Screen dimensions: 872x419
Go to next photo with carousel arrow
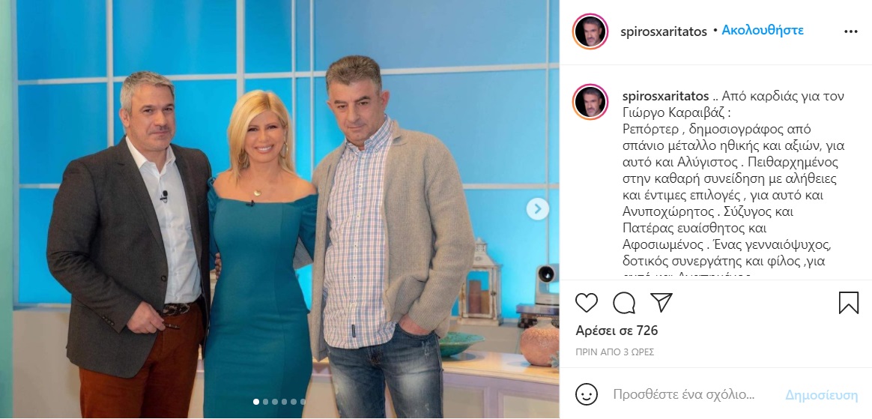pyautogui.click(x=537, y=208)
